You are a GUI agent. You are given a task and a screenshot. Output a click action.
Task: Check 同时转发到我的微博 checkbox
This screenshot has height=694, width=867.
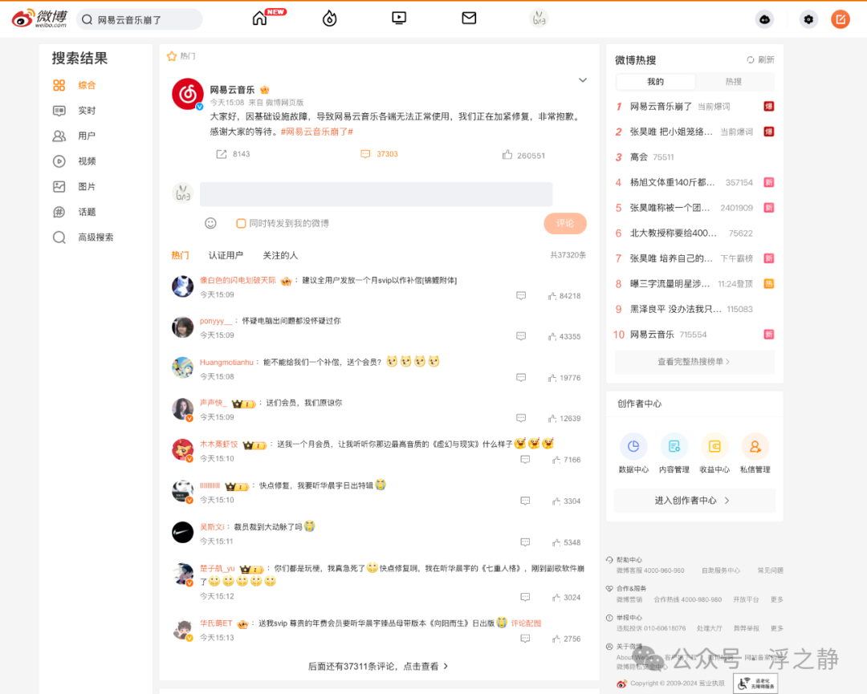click(241, 223)
